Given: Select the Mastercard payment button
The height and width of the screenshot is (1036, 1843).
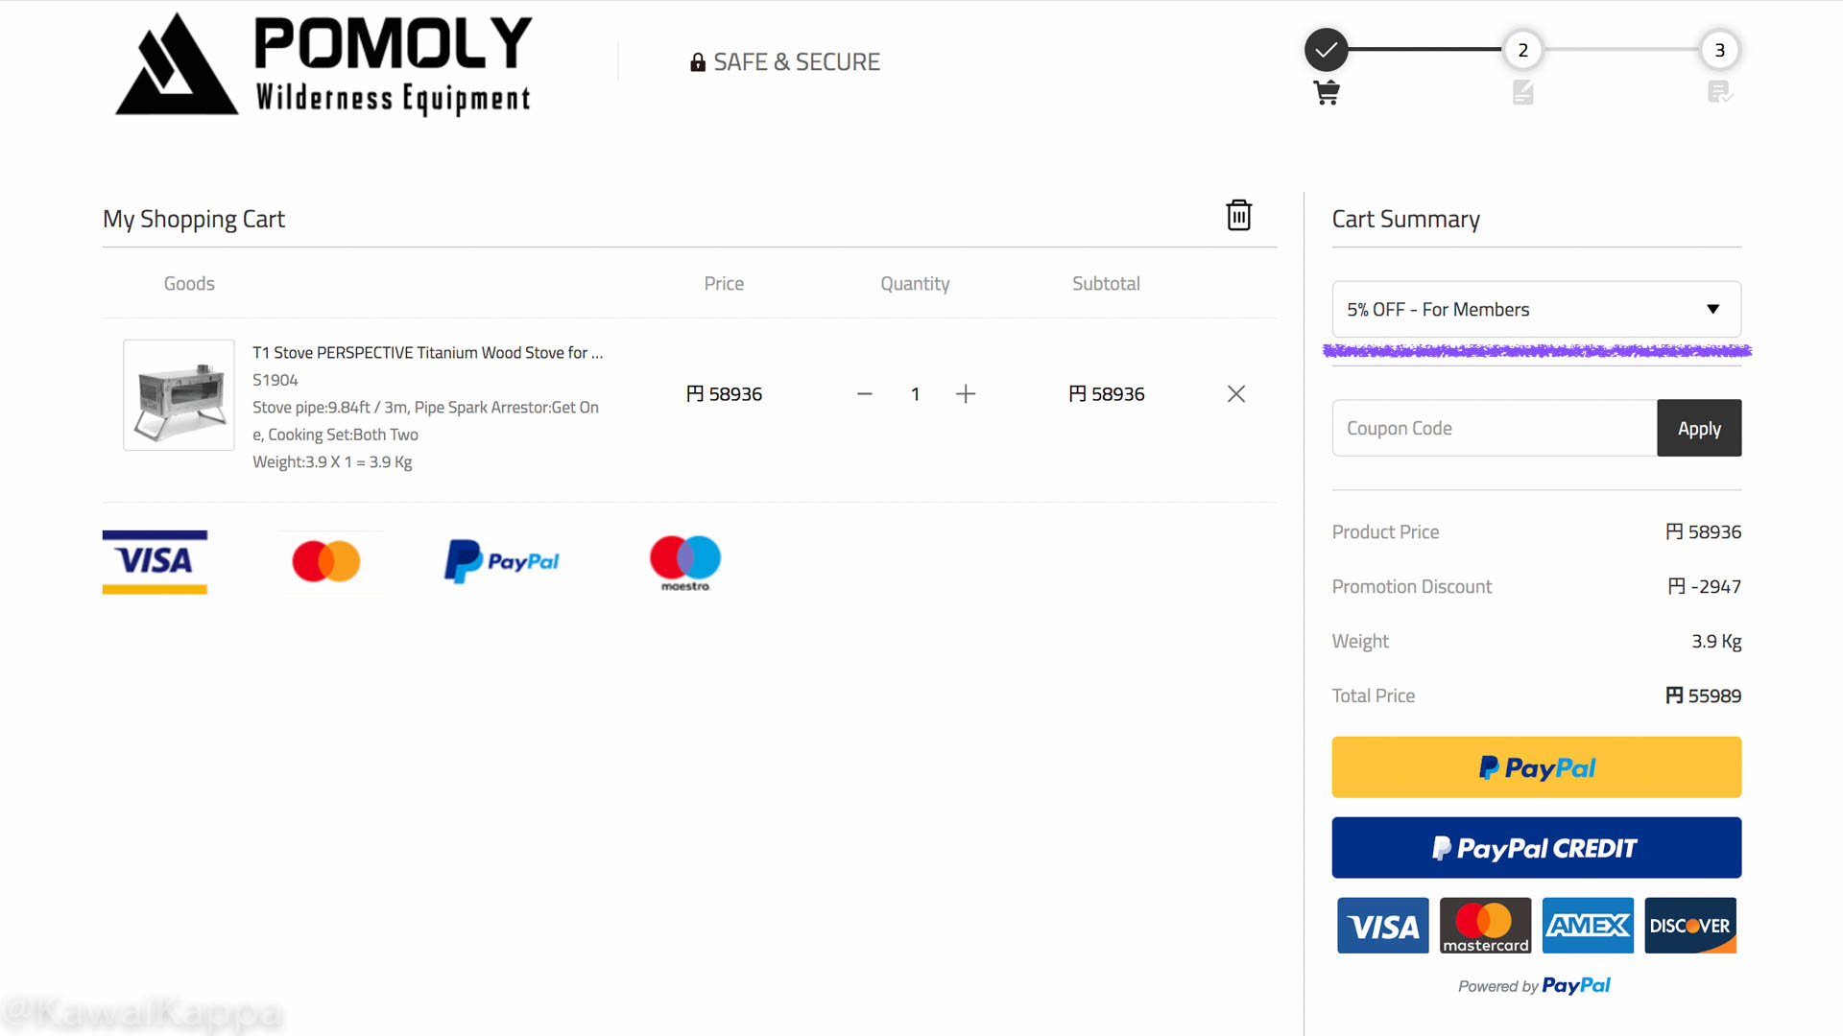Looking at the screenshot, I should pyautogui.click(x=1485, y=926).
